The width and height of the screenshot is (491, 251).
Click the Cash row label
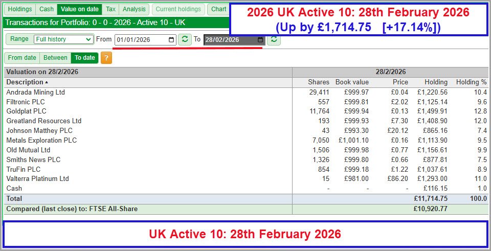[14, 189]
